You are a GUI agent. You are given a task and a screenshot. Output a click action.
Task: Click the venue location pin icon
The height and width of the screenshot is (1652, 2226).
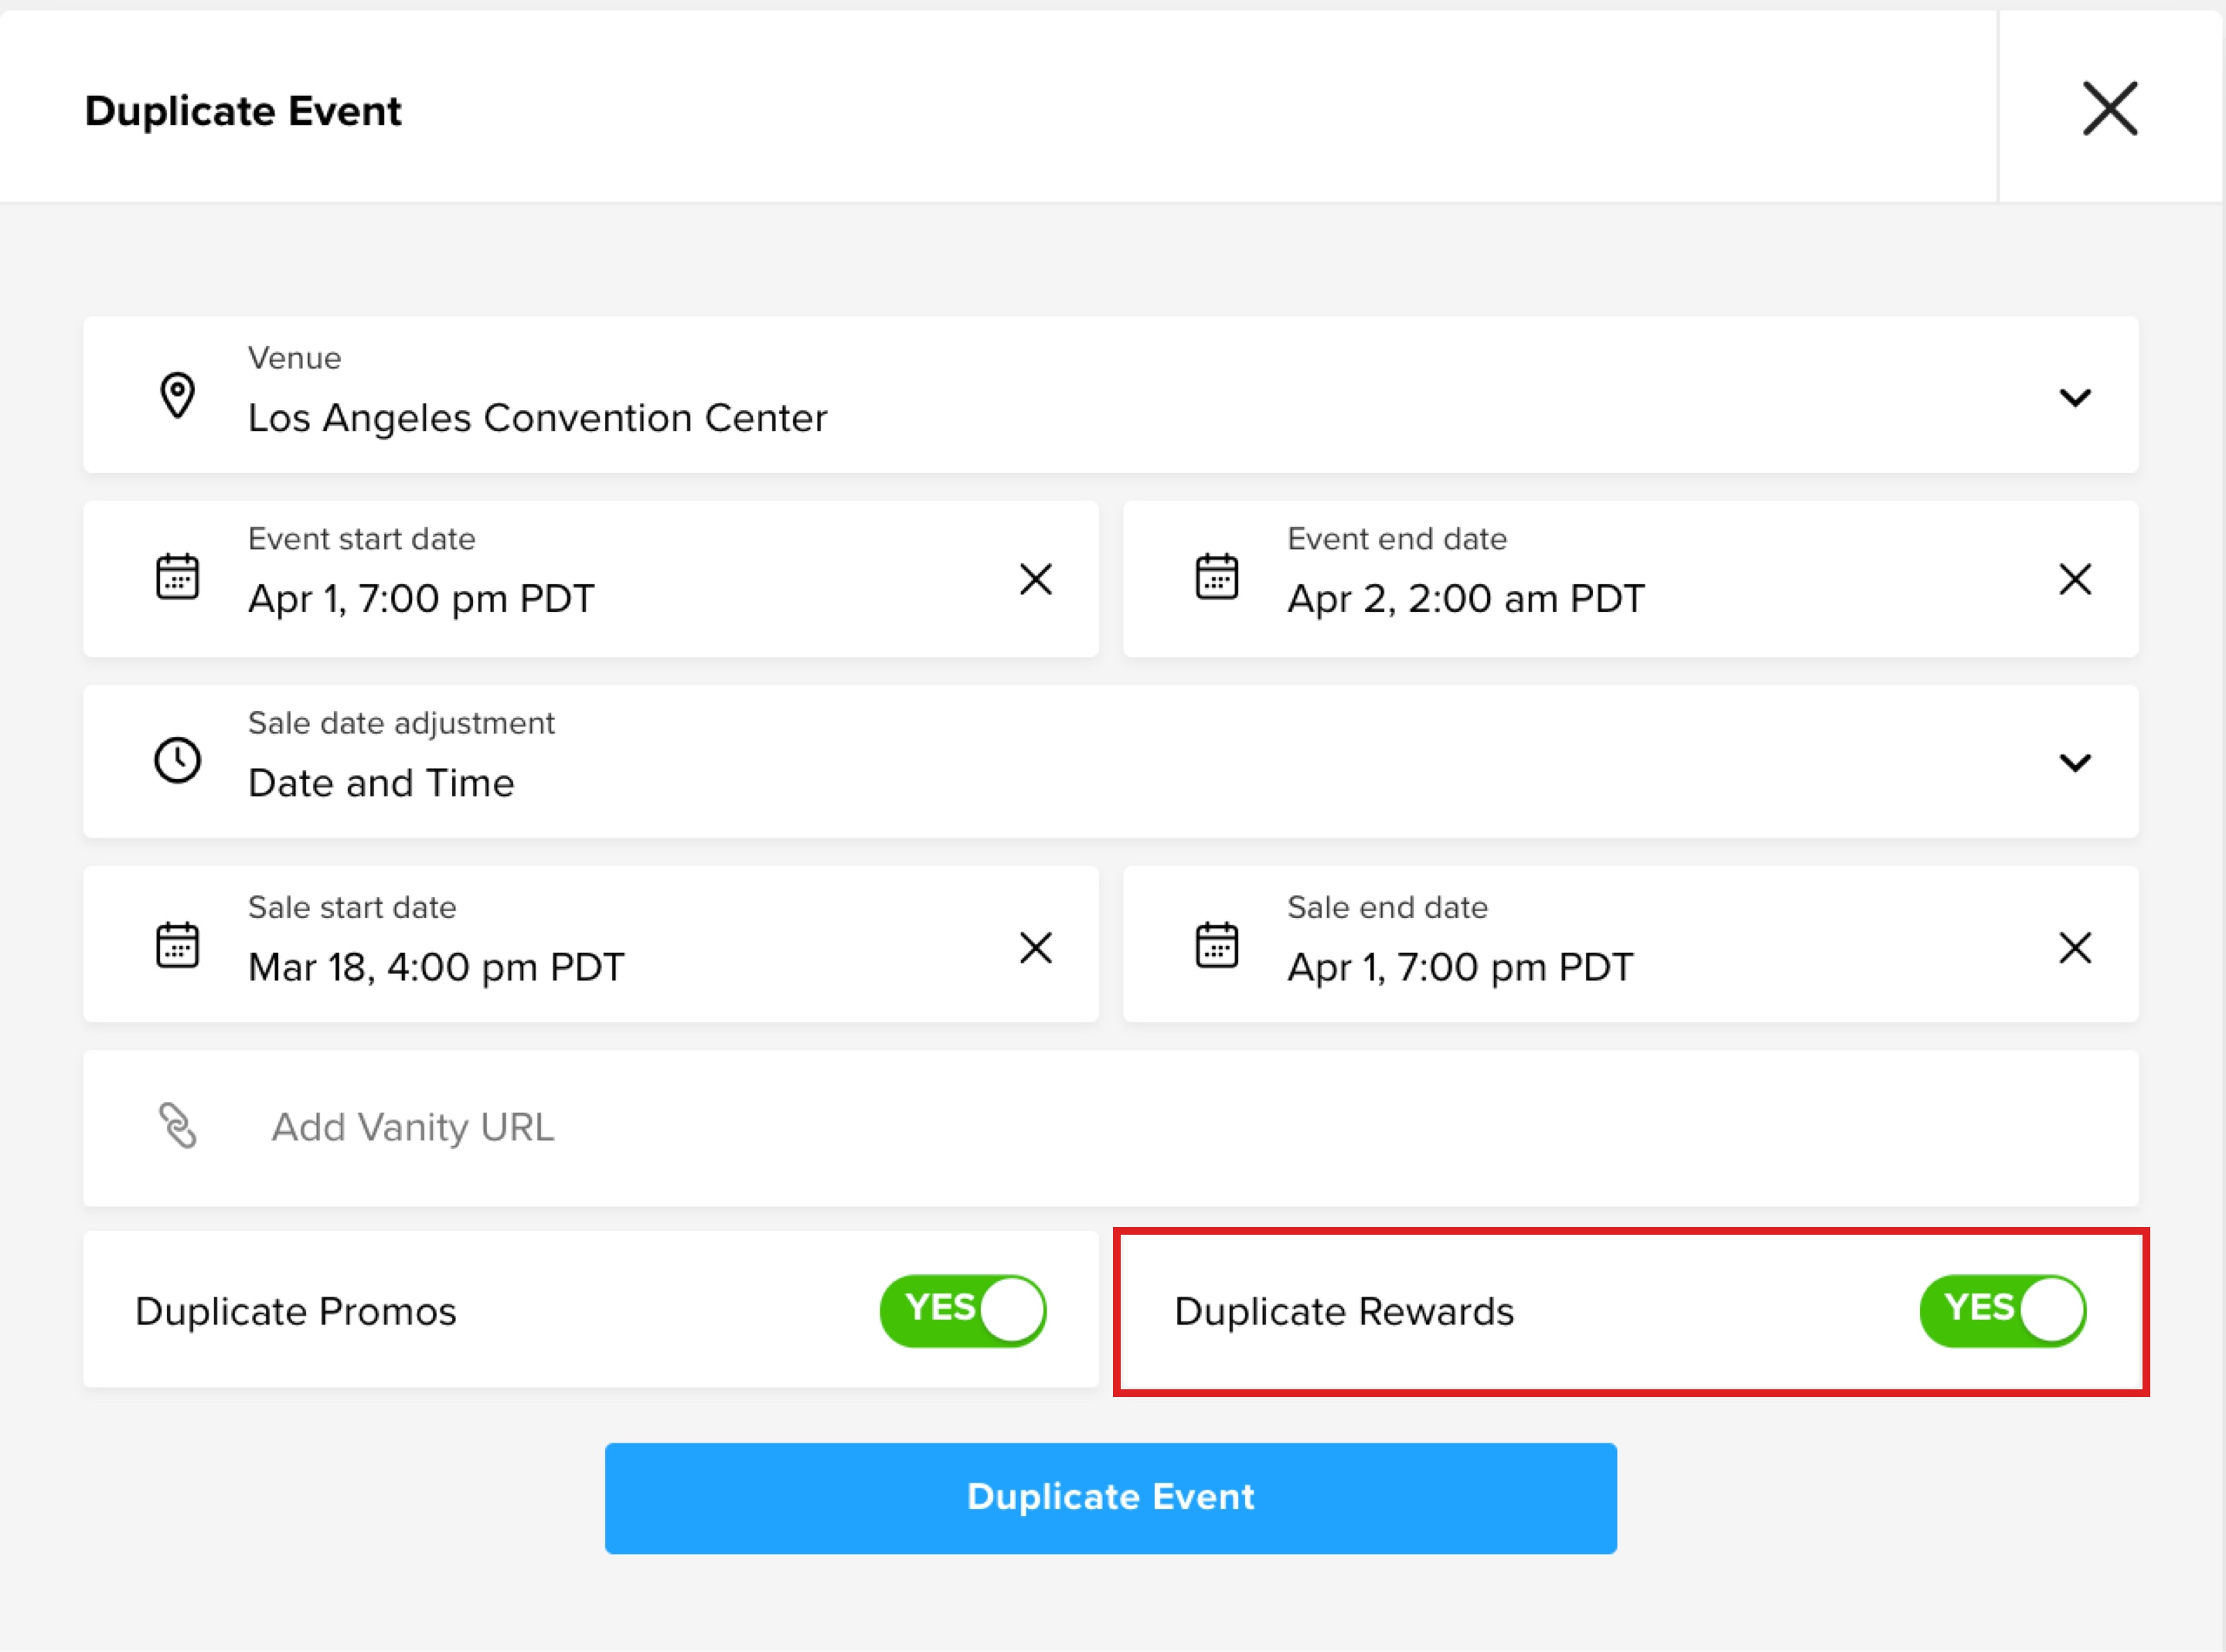[178, 395]
